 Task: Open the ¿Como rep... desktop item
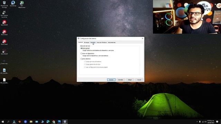4,62
